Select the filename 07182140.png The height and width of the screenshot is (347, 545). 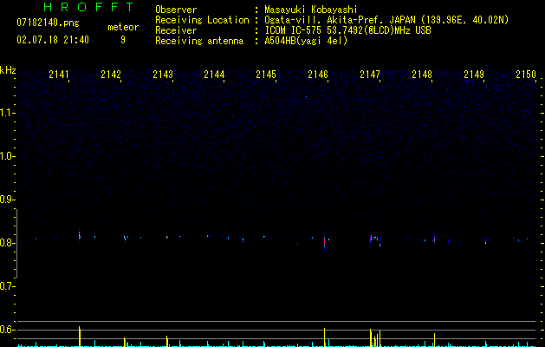[x=48, y=23]
